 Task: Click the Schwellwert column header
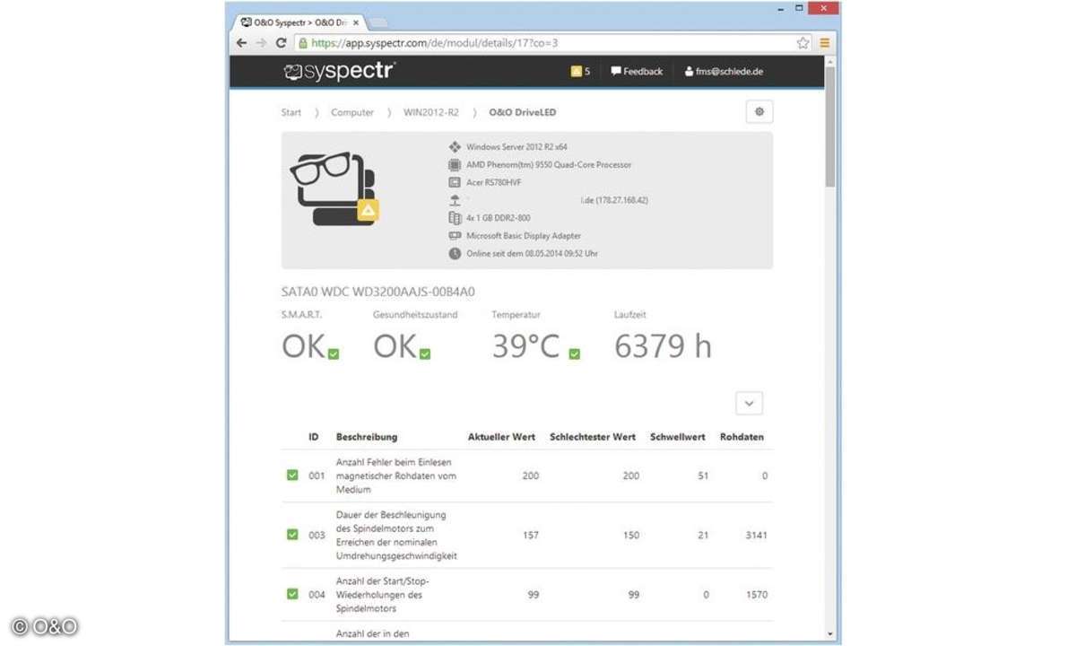[x=678, y=437]
